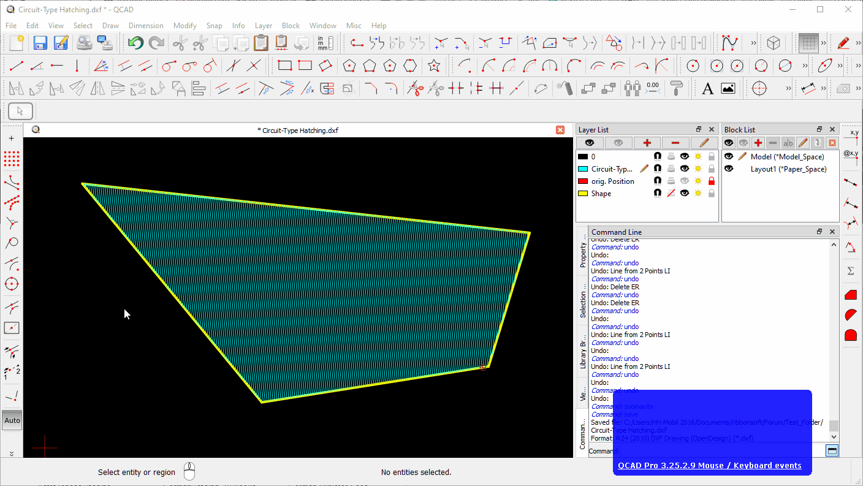The width and height of the screenshot is (863, 486).
Task: Toggle visibility of Layout1 Paper_Space block
Action: [729, 169]
